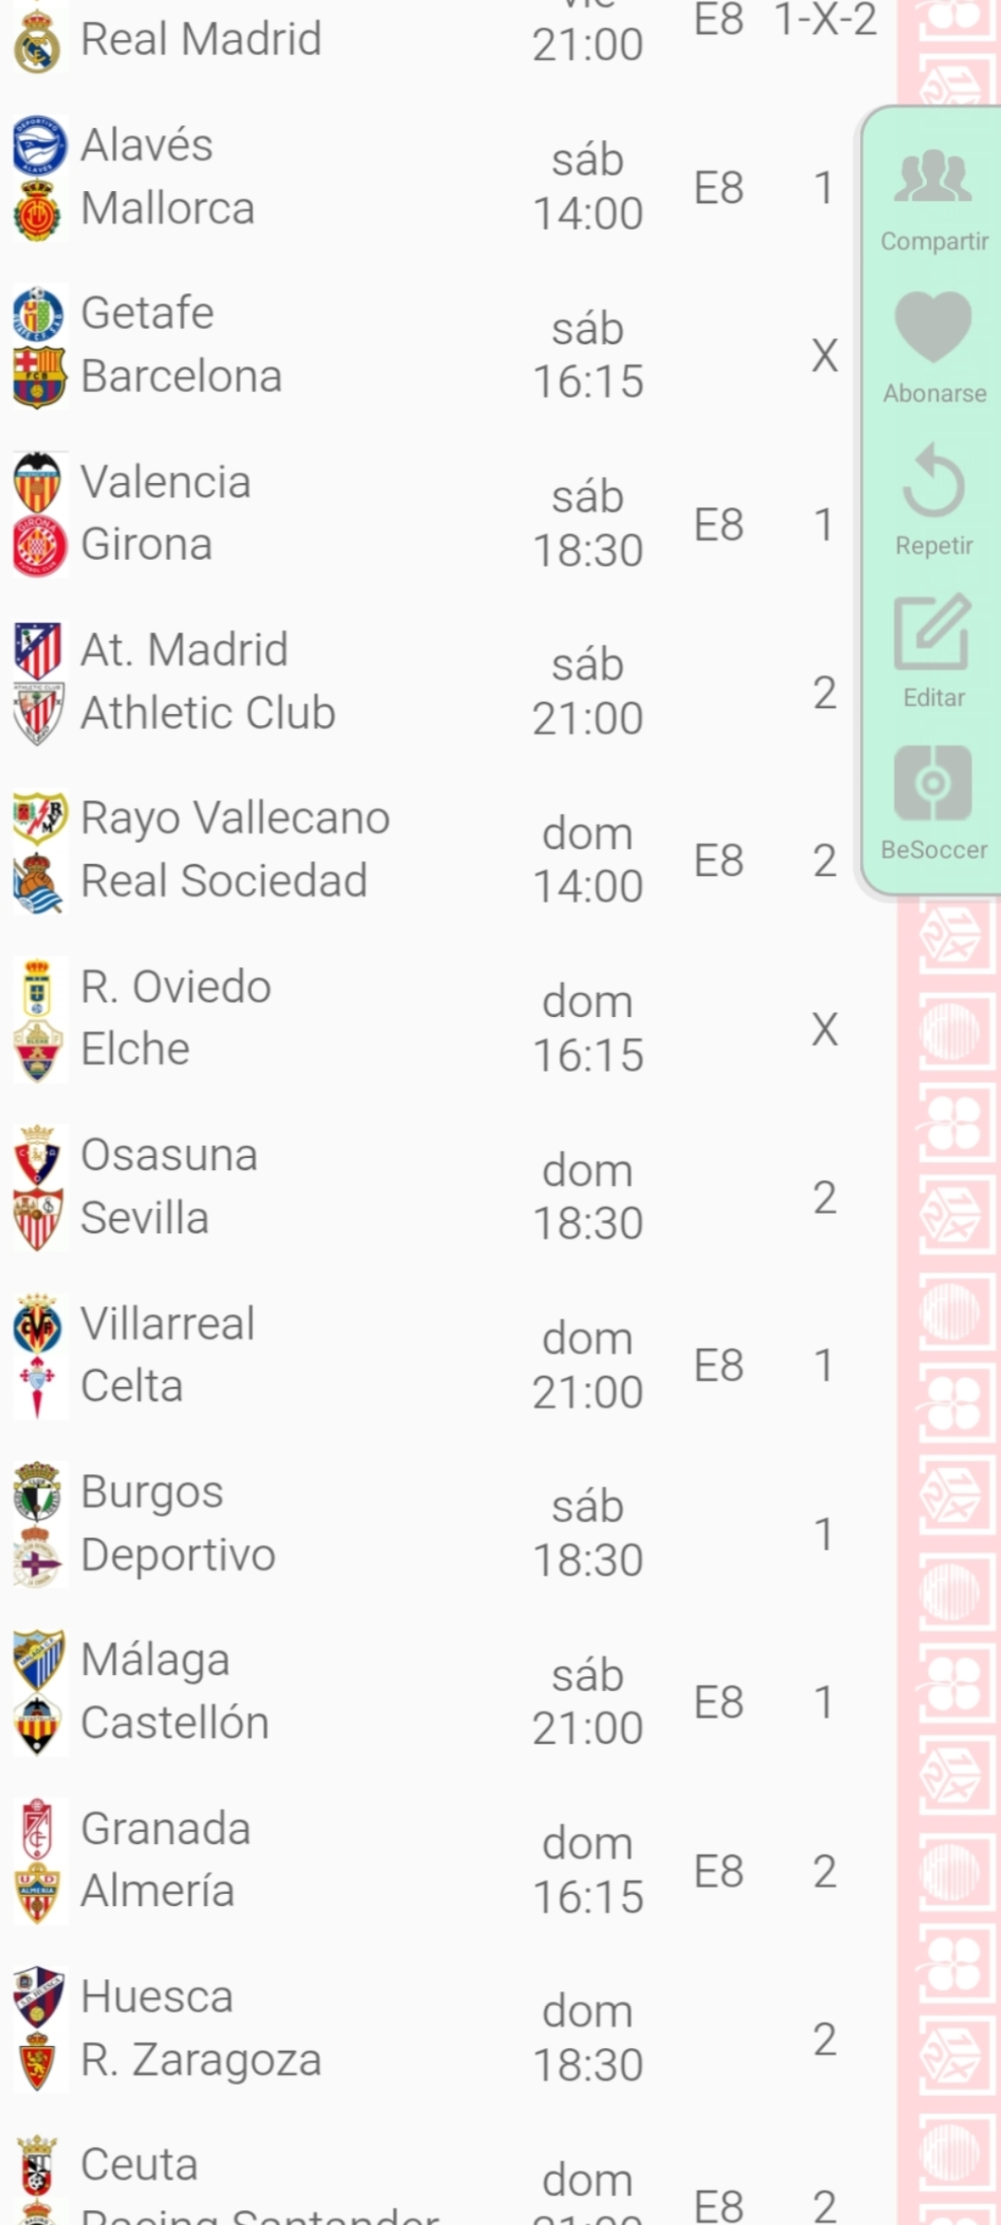1001x2225 pixels.
Task: Tap the Málaga club crest
Action: (x=39, y=1660)
